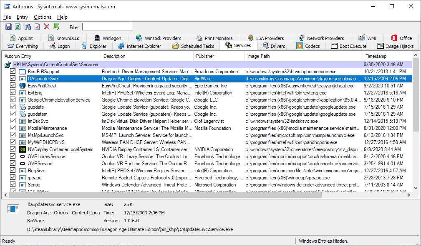Click the NVIDIA icon beside NVDisplay.ContainerLocalSystem
This screenshot has width=421, height=246.
pos(23,149)
